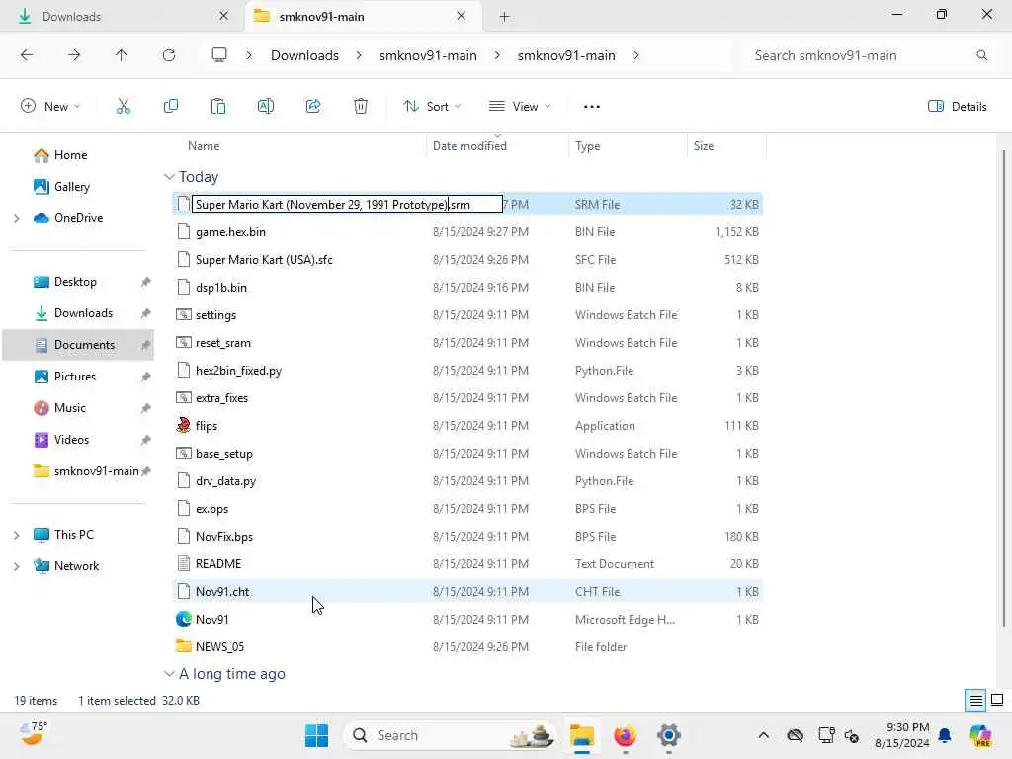1012x759 pixels.
Task: Open Home in navigation pane
Action: 70,155
